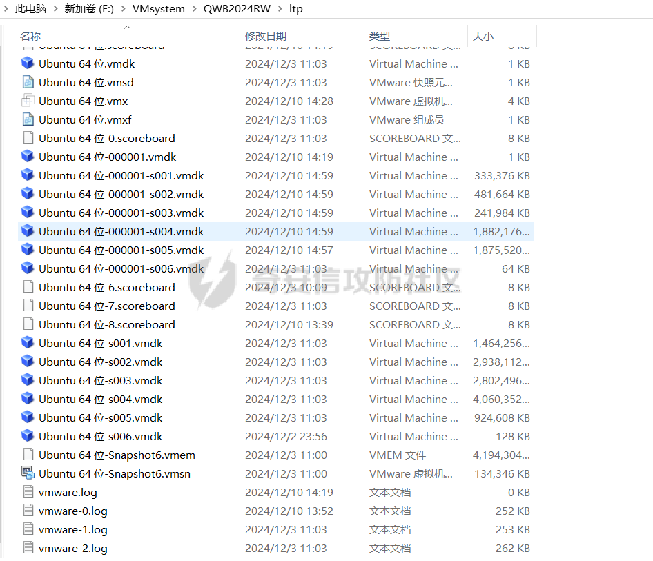Sort by the 大小 column header
The width and height of the screenshot is (653, 561).
click(x=483, y=36)
